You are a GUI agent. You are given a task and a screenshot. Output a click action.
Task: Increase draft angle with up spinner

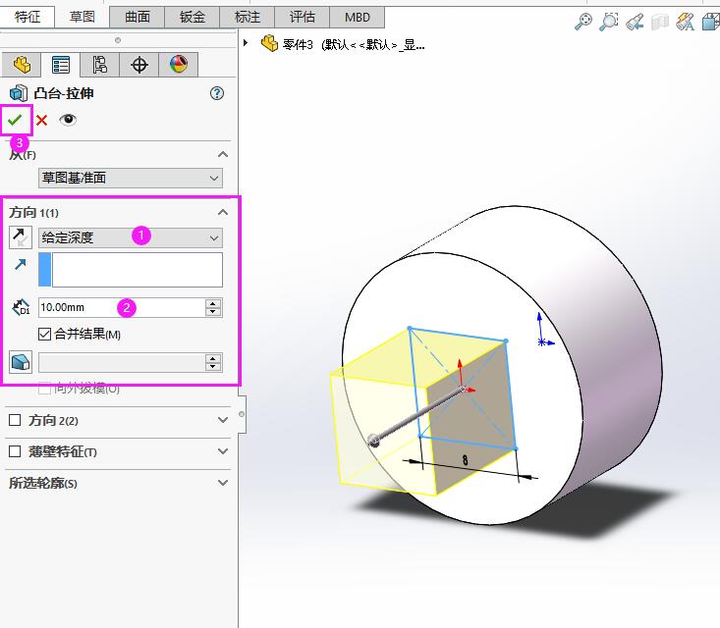point(213,358)
